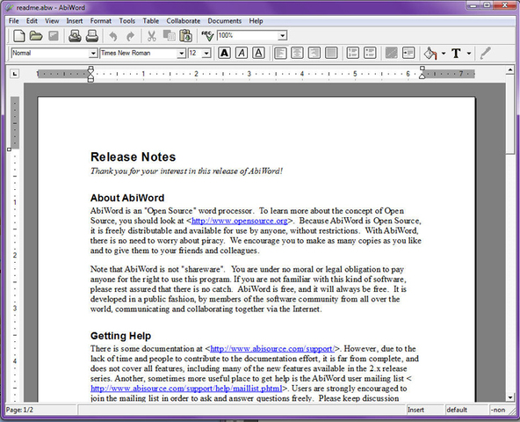Click the vertical scrollbar thumb
This screenshot has height=422, width=520.
coord(510,114)
